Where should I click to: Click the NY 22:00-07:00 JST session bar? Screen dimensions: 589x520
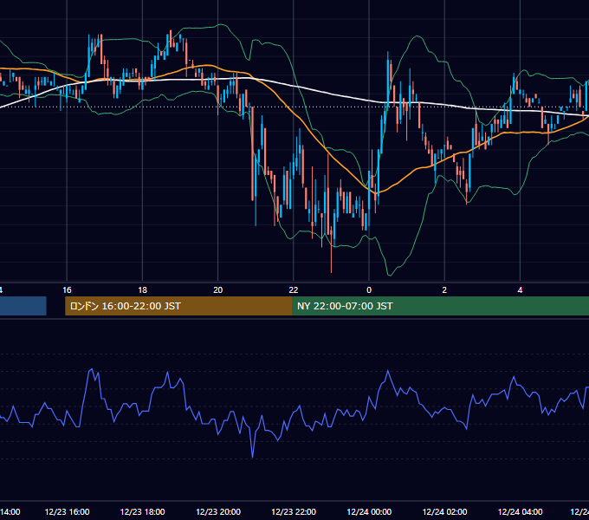click(x=440, y=306)
